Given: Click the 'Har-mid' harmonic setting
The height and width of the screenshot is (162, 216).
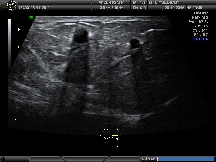Looking at the screenshot, I should [x=200, y=17].
